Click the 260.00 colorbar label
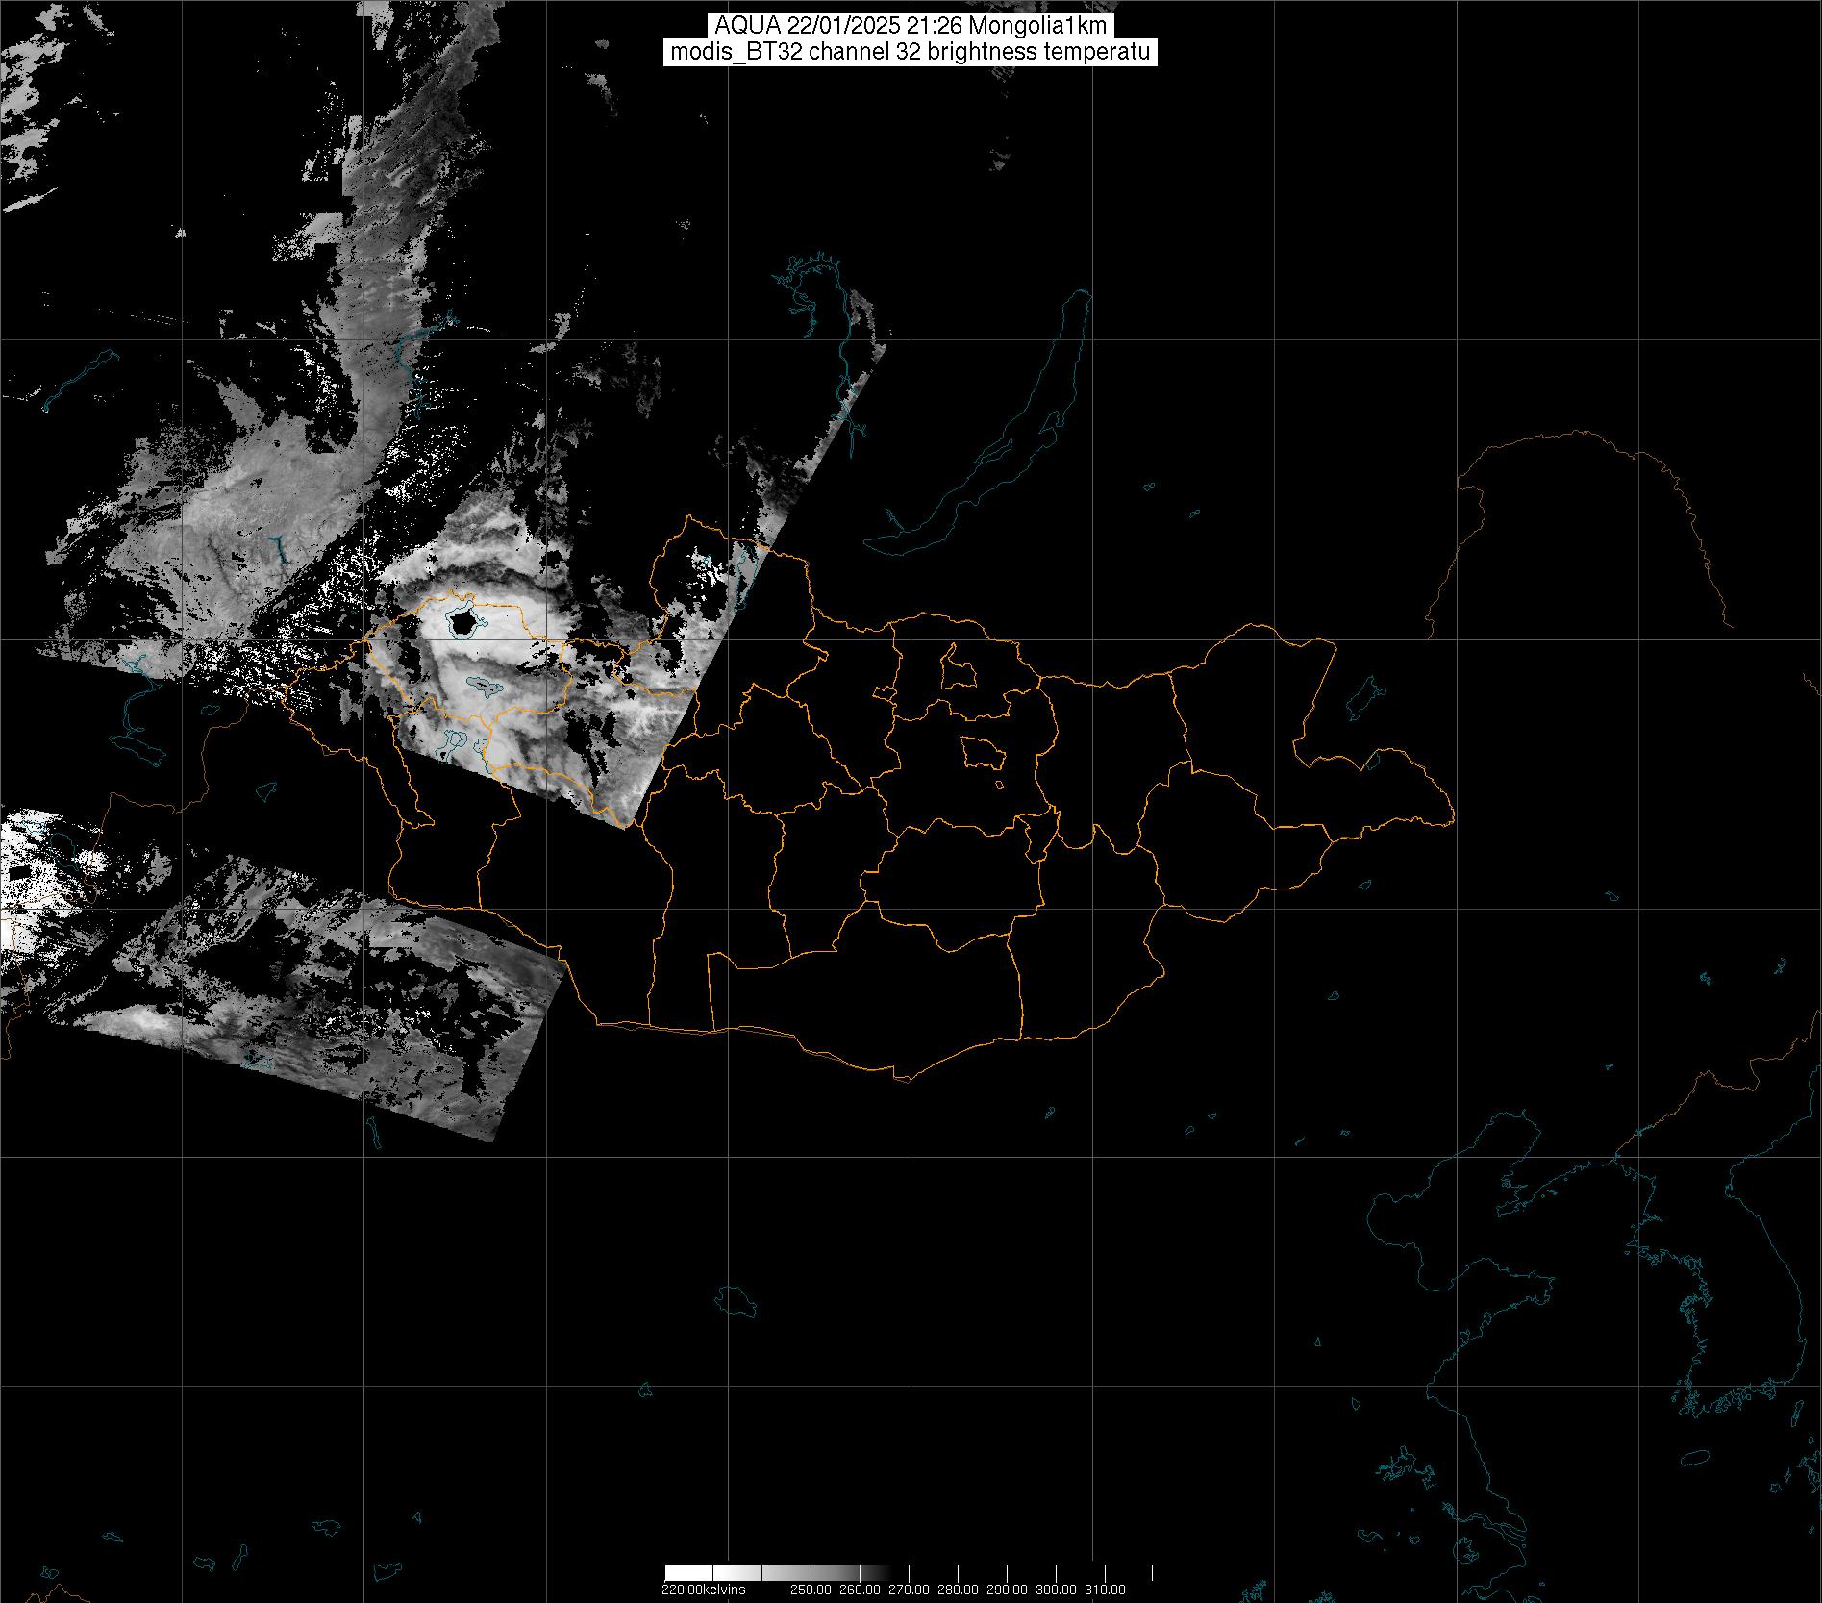Screen dimensions: 1822x1603 pos(860,1590)
